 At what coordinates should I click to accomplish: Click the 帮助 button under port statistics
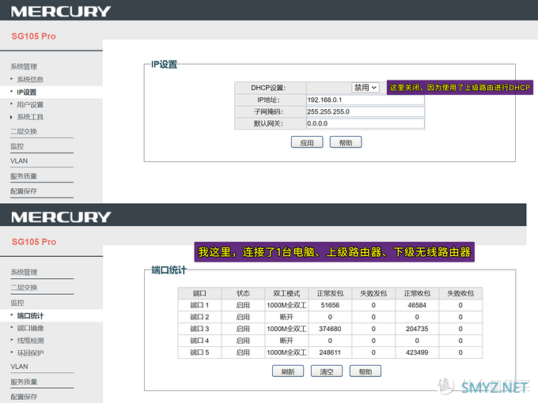click(x=365, y=371)
